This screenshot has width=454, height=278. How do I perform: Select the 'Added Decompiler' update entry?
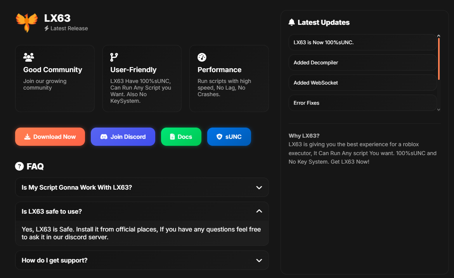(362, 62)
